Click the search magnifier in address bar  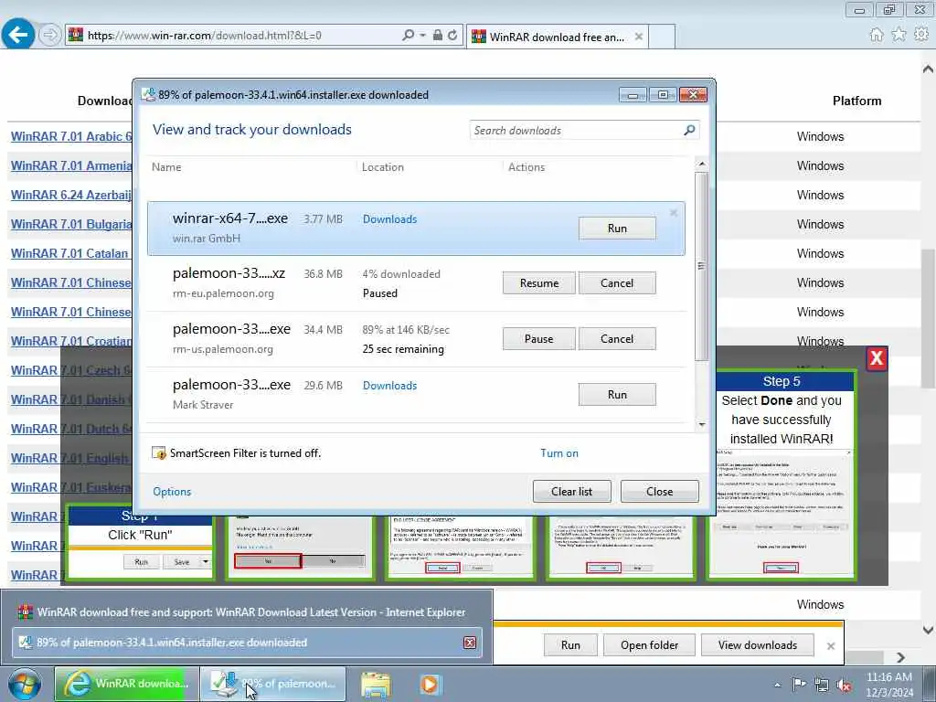click(408, 36)
